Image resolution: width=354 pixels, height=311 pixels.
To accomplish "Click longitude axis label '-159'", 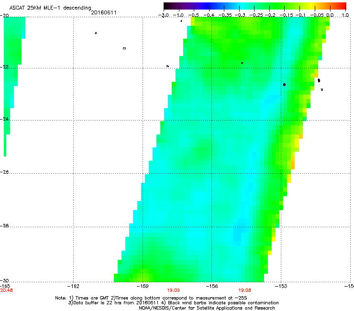I will coord(143,286).
